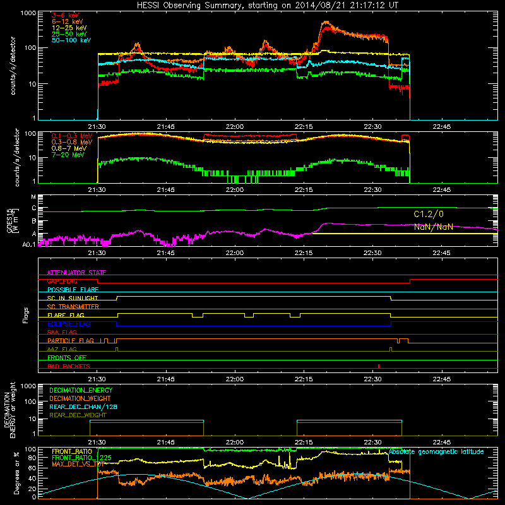The image size is (505, 505).
Task: Click the C1.2/0 GOES class annotation
Action: coord(429,214)
